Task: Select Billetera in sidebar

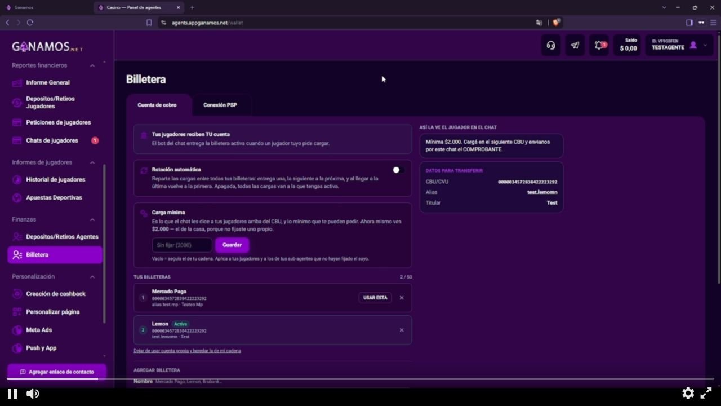Action: tap(55, 255)
